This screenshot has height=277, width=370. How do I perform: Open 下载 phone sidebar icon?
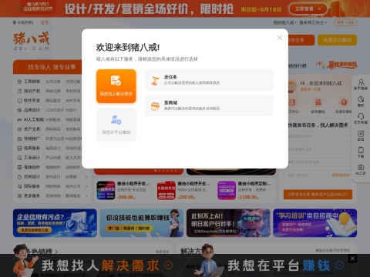click(361, 150)
